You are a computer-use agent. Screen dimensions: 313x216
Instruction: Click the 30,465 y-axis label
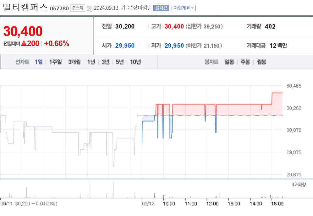click(x=294, y=86)
